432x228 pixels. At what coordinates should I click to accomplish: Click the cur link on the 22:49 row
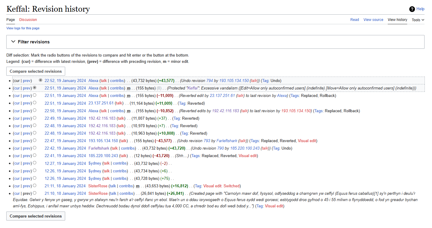coord(17,118)
